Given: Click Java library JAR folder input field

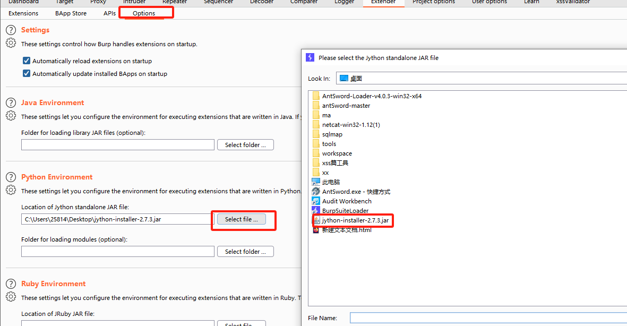Looking at the screenshot, I should pos(118,145).
